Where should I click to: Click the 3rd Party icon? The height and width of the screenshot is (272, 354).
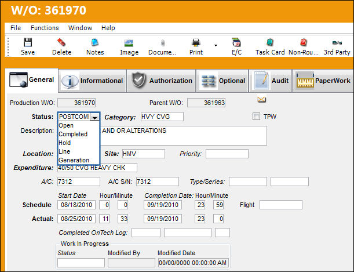pos(337,43)
